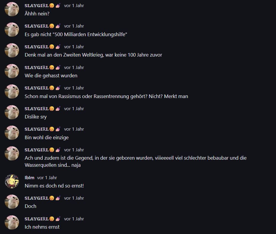The image size is (276, 234).
Task: Click the avatar next to "Dislike sry"
Action: [x=12, y=112]
